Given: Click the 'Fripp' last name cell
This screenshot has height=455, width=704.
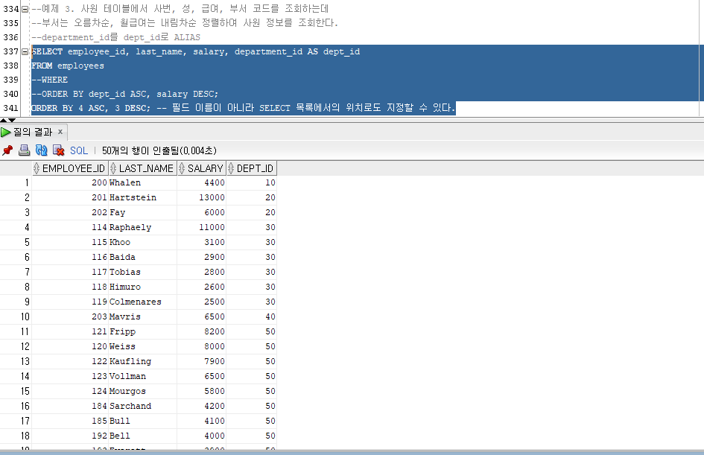Looking at the screenshot, I should (143, 331).
